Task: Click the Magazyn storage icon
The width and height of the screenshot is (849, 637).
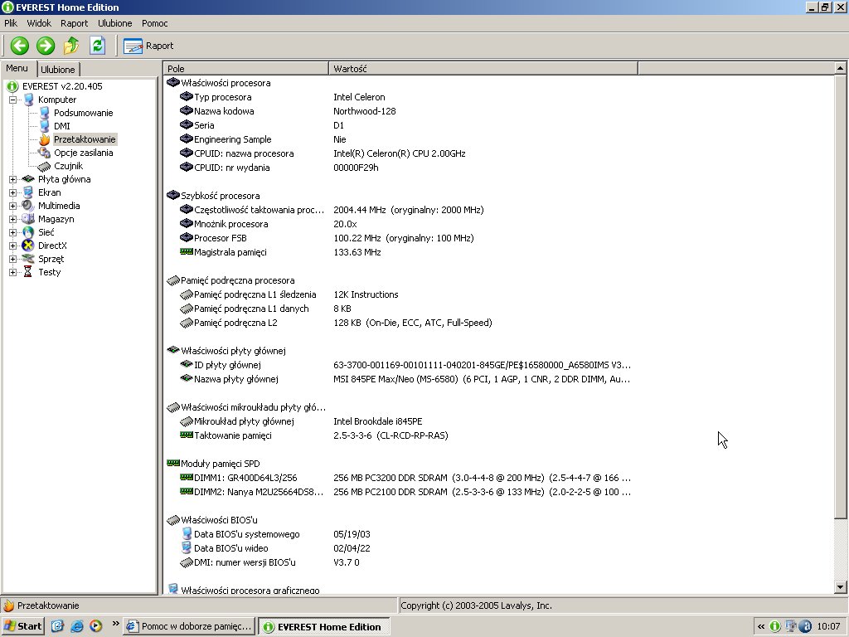Action: 28,219
